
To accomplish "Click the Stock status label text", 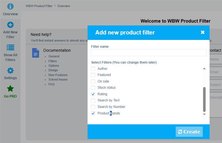I will (x=106, y=88).
